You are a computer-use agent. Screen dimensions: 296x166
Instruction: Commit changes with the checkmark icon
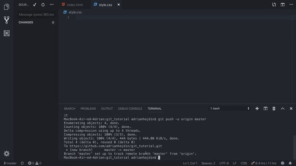tap(35, 5)
